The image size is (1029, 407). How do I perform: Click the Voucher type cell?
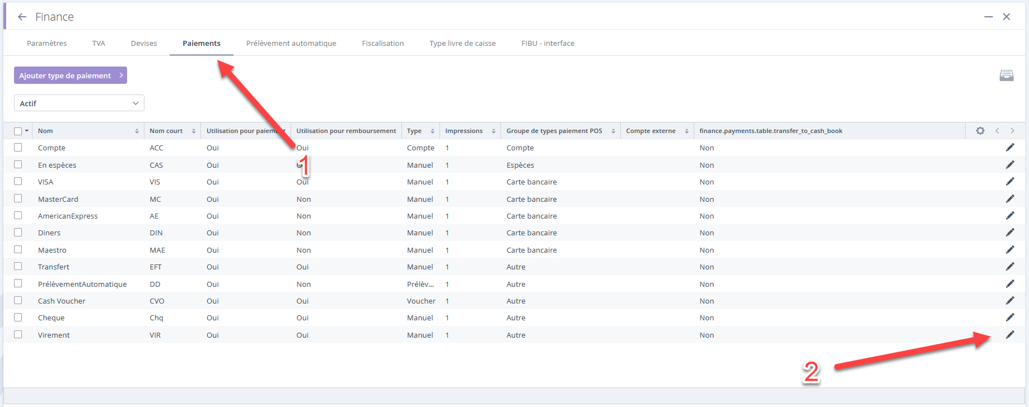421,301
